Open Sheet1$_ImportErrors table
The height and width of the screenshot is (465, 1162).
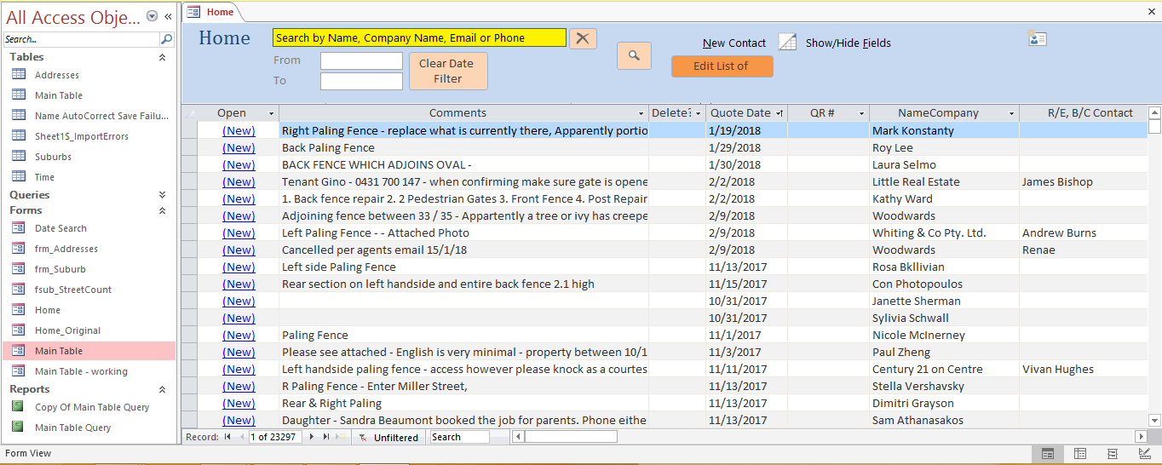pyautogui.click(x=82, y=136)
